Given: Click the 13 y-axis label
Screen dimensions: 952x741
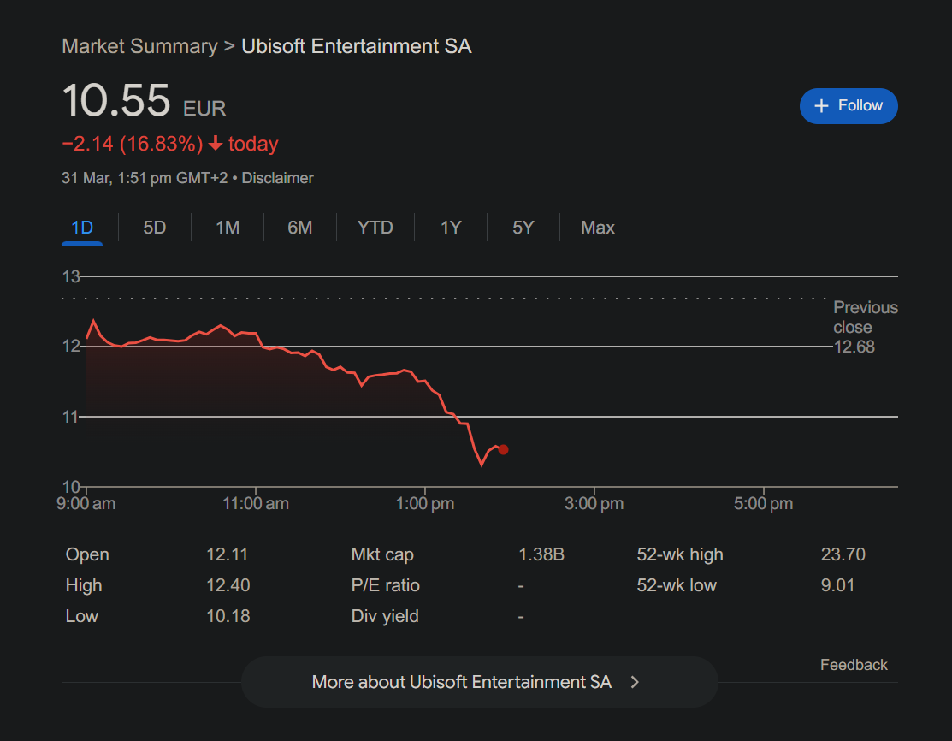Looking at the screenshot, I should [71, 276].
